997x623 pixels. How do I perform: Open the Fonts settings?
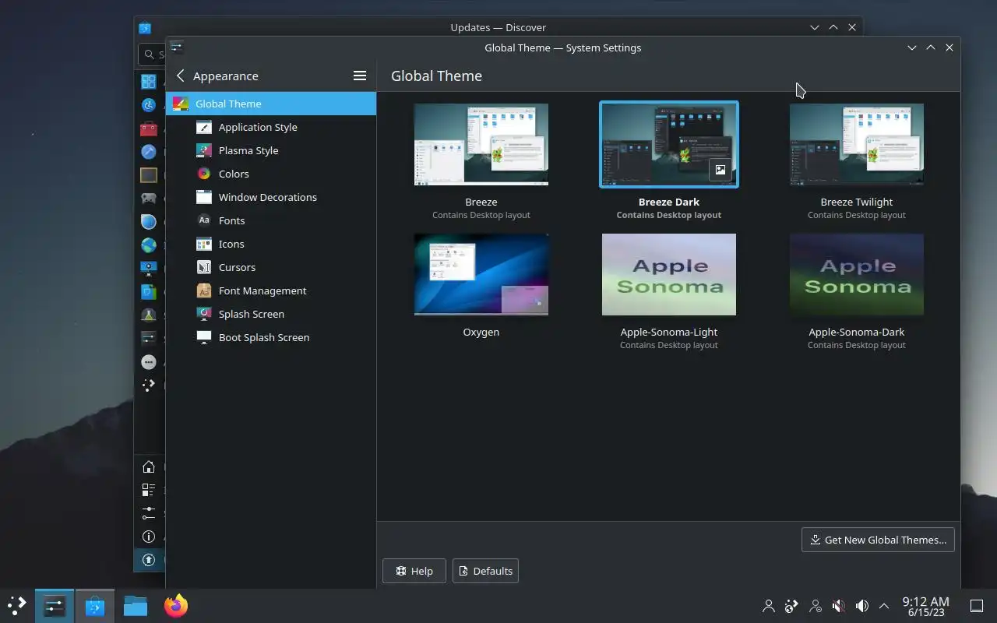pyautogui.click(x=270, y=220)
